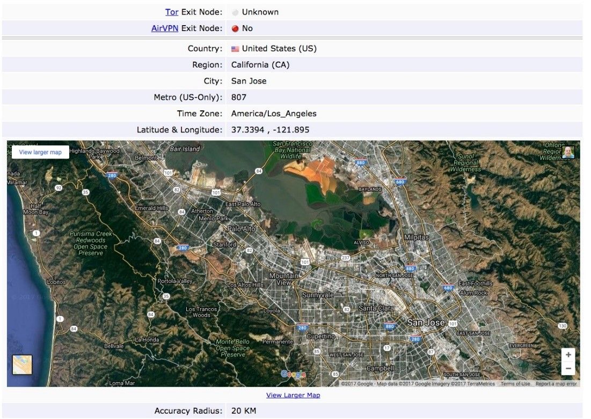Zoom out on the map

[x=568, y=368]
